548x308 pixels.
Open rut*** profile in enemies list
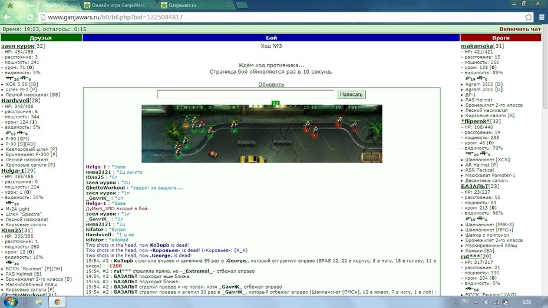tap(470, 256)
